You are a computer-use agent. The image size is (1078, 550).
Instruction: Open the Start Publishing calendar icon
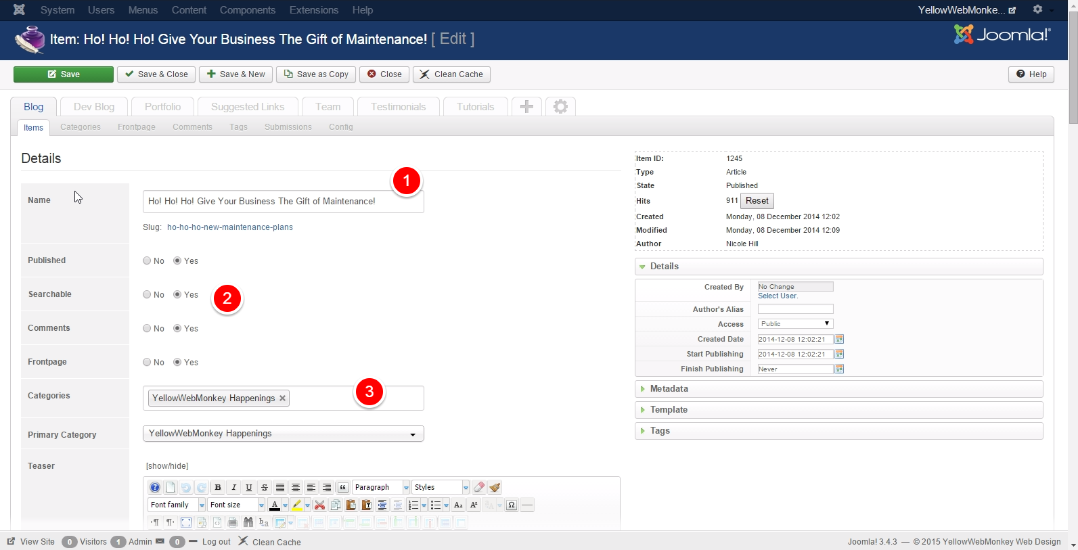click(x=839, y=354)
